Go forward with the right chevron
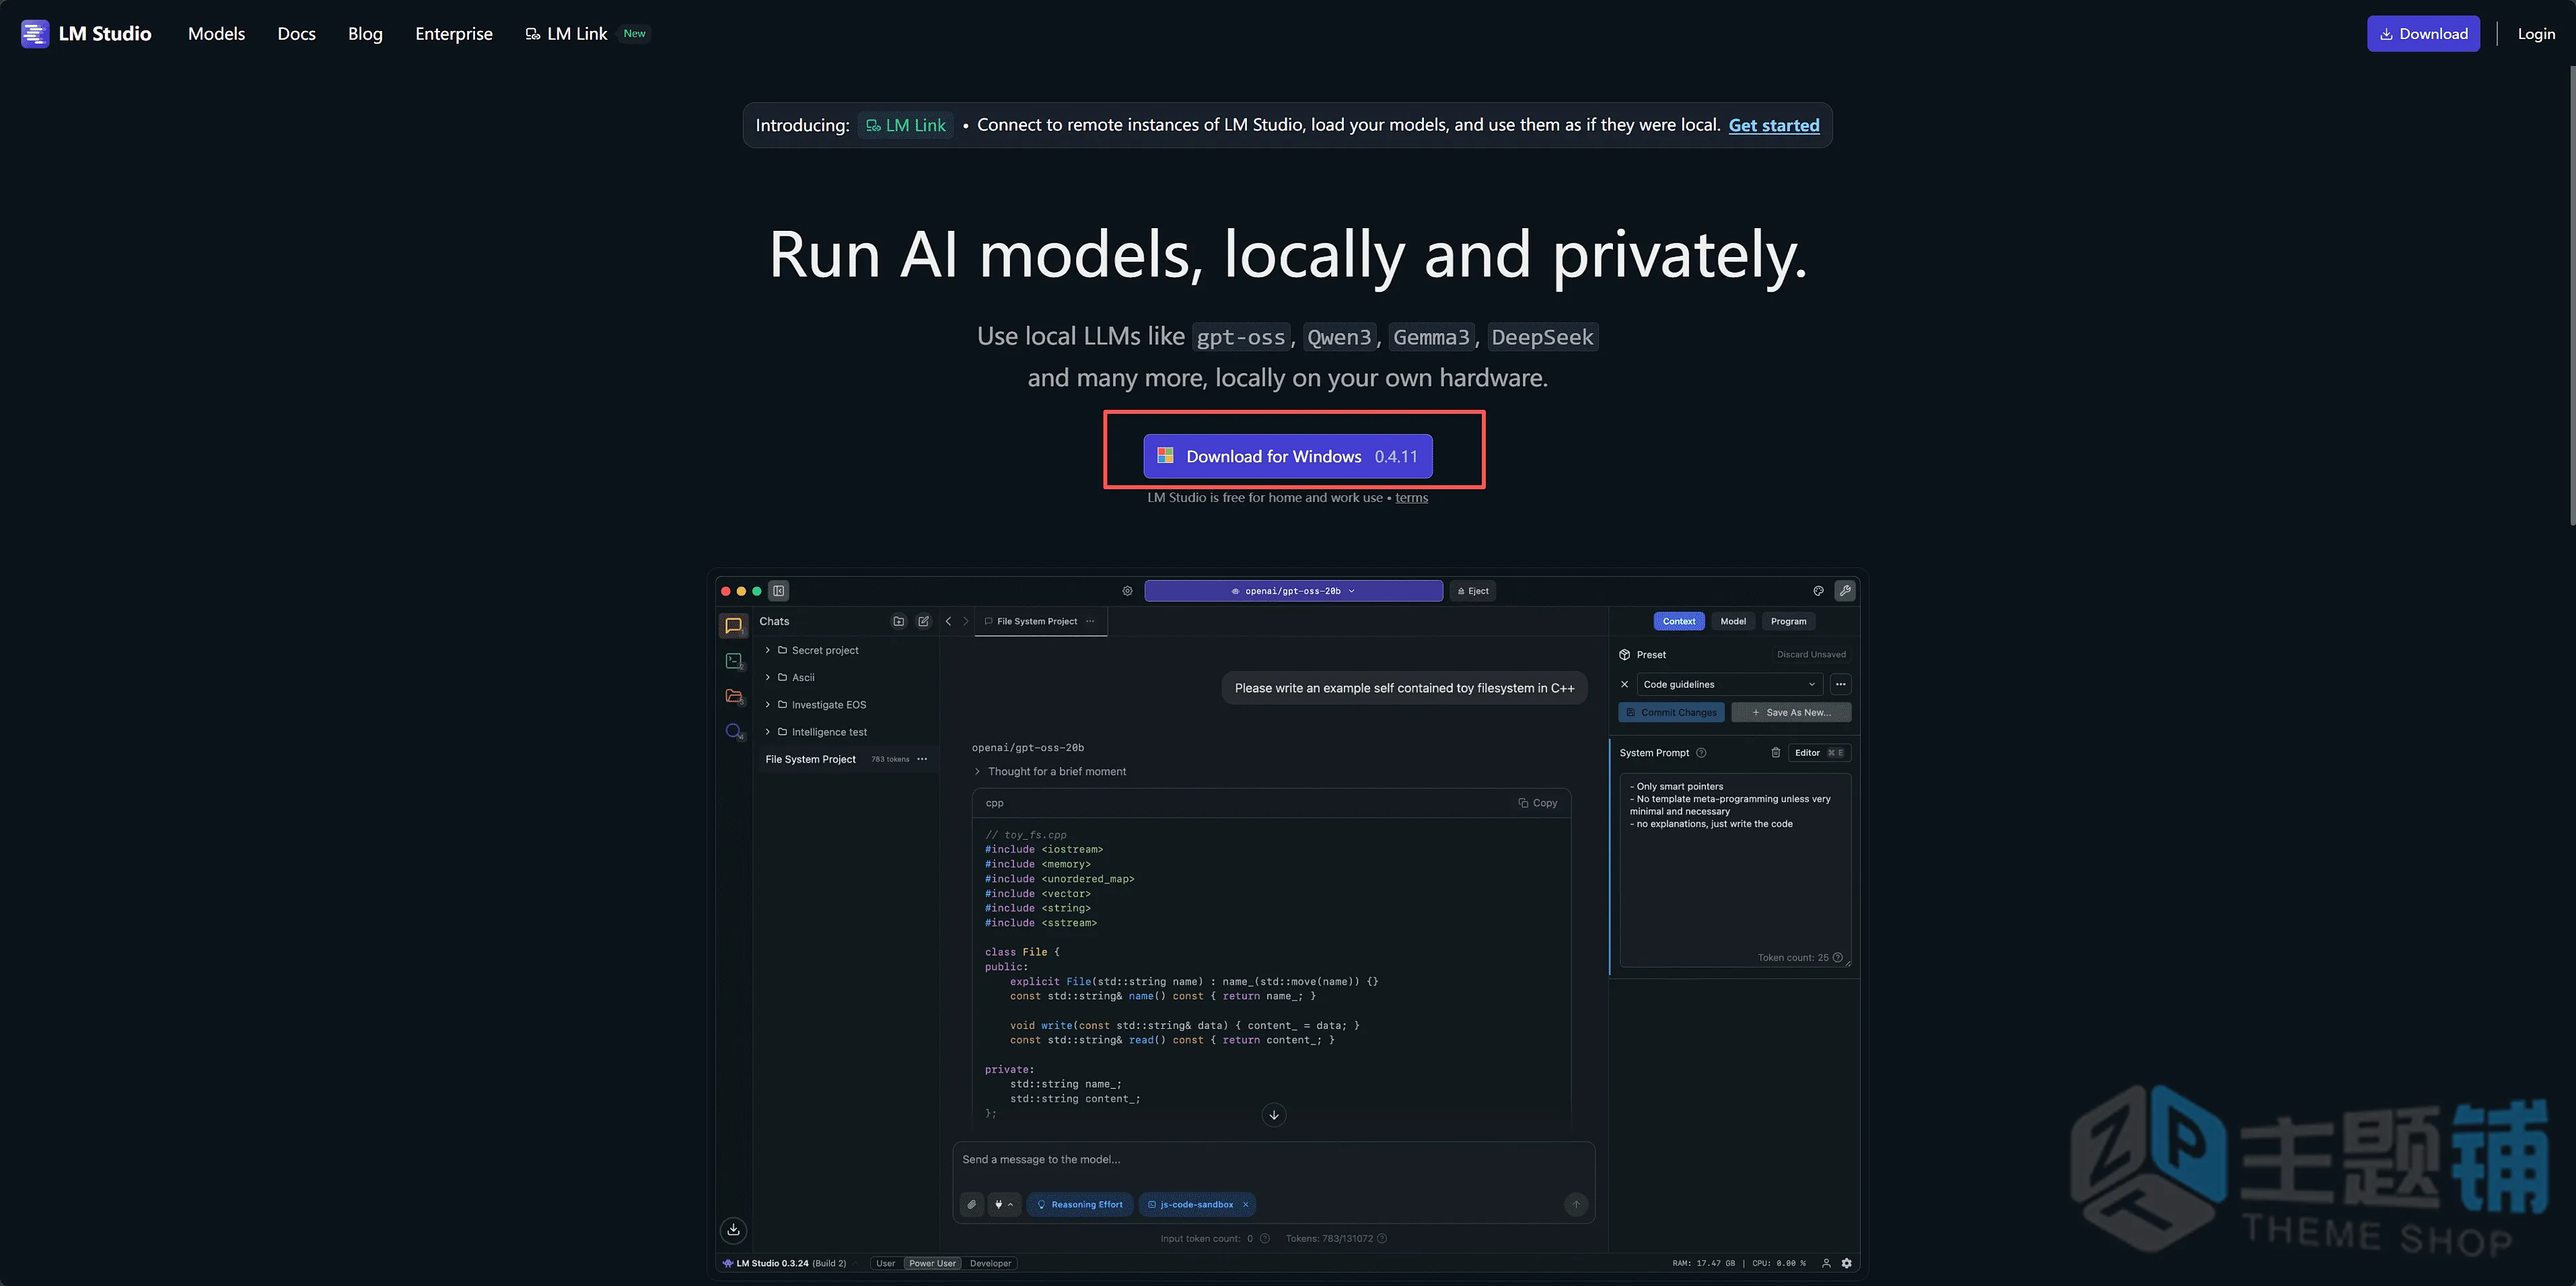This screenshot has width=2576, height=1286. click(x=966, y=621)
